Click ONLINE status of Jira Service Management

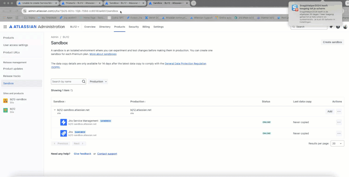point(267,122)
